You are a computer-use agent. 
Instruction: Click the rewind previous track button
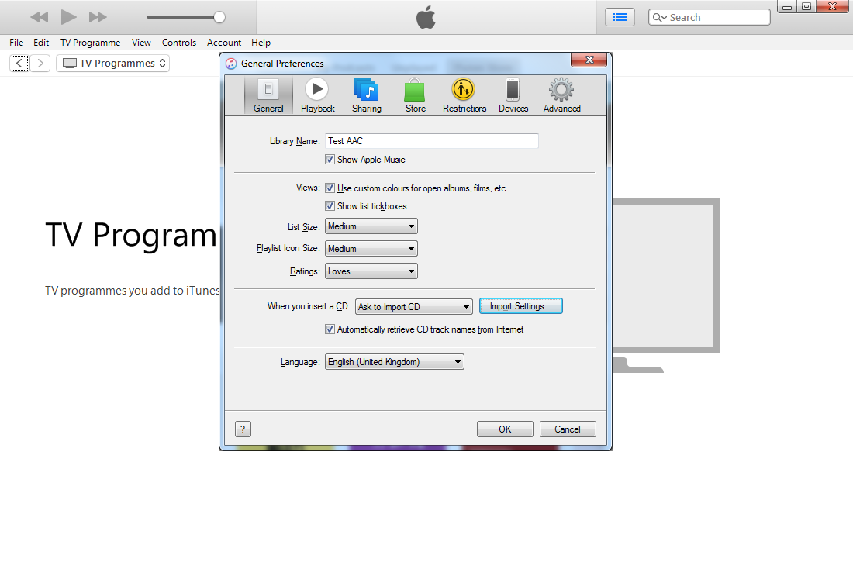pos(40,17)
